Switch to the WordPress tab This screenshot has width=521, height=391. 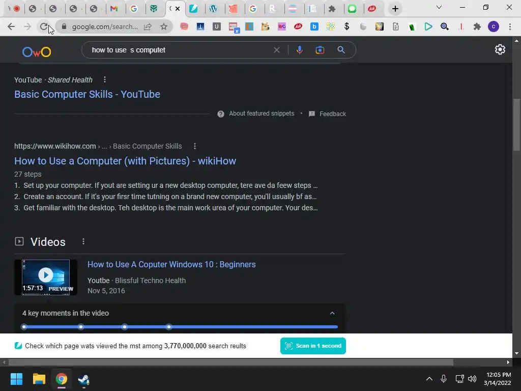click(x=213, y=9)
